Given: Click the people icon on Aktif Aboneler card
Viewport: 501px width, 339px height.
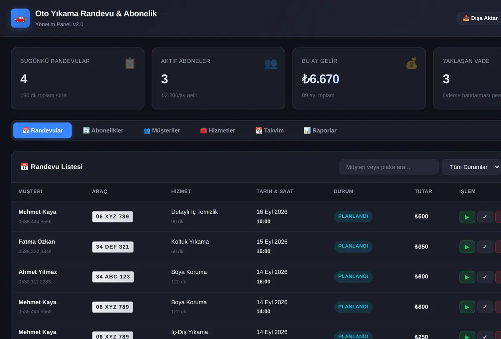Looking at the screenshot, I should point(271,64).
